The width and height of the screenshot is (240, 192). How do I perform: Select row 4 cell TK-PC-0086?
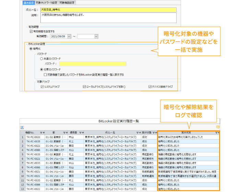(x=35, y=150)
